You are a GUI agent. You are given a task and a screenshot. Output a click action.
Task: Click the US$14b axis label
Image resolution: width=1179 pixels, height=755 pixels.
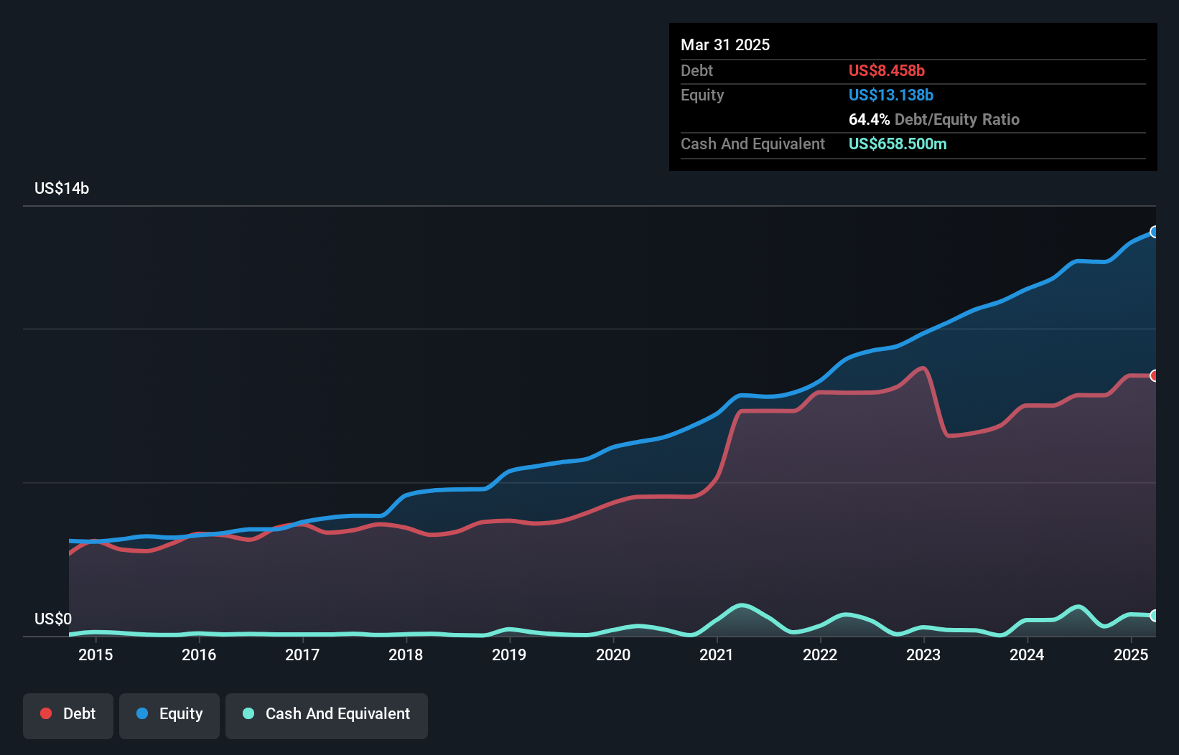pos(62,189)
